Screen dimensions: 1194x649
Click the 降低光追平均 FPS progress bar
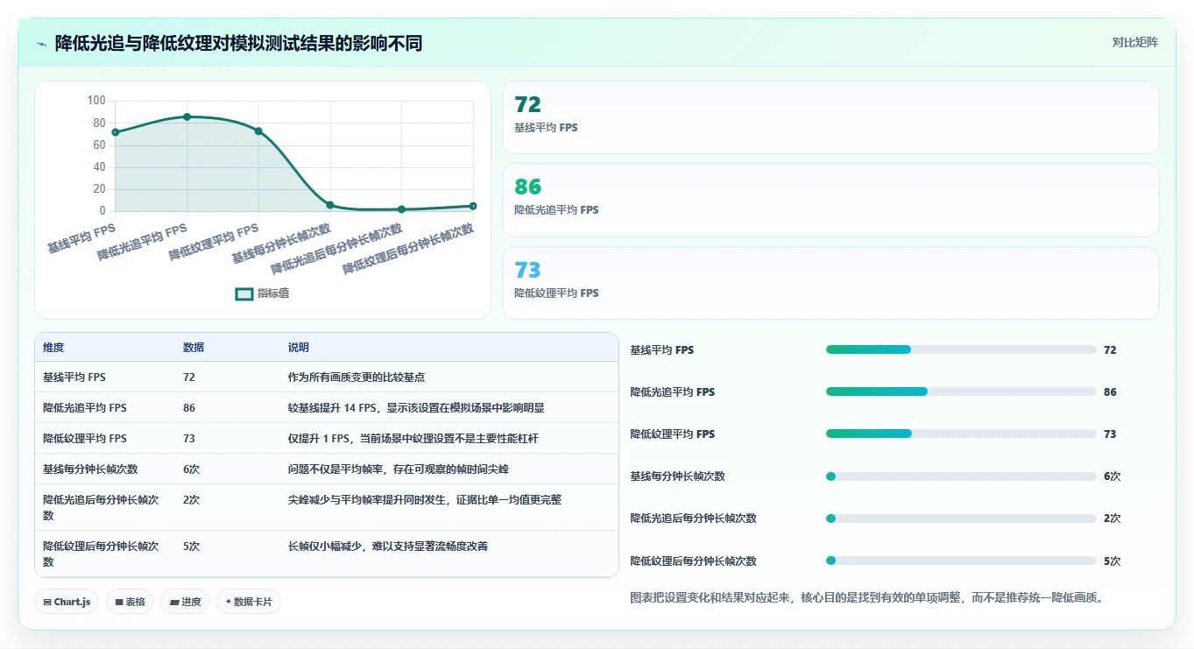[x=961, y=392]
